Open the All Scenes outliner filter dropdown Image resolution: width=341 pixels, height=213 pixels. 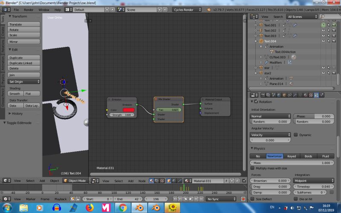click(x=302, y=17)
